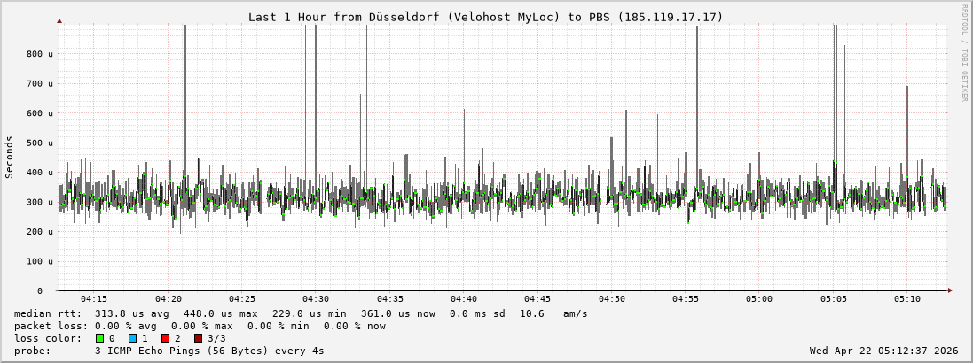Click the red arrow atop the y-axis

[x=59, y=19]
